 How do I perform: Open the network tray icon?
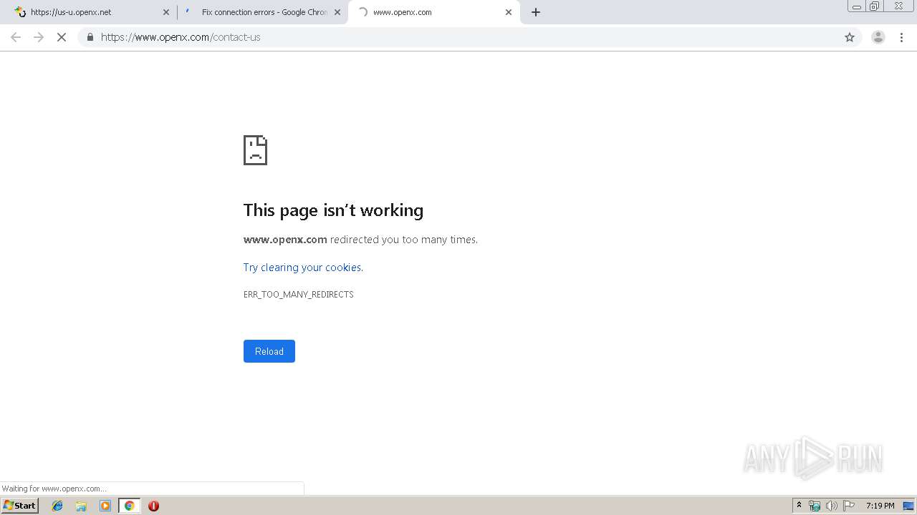pos(815,506)
